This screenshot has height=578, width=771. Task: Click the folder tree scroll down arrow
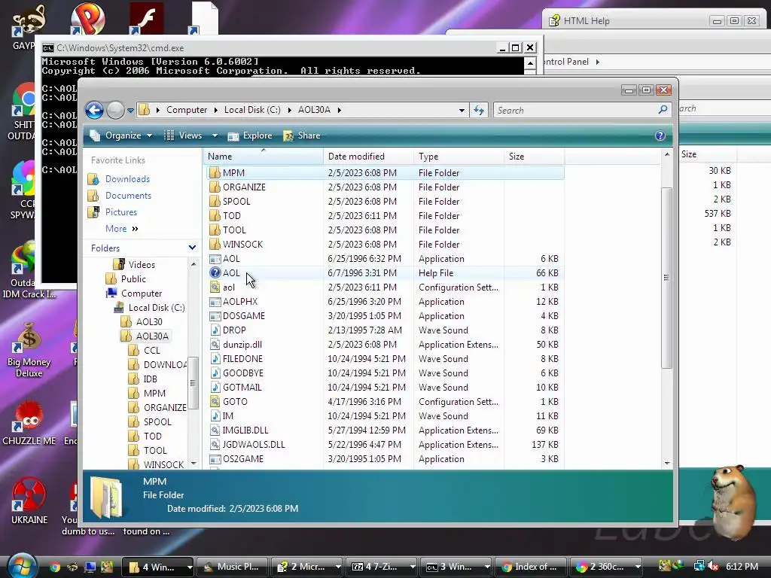pyautogui.click(x=194, y=463)
